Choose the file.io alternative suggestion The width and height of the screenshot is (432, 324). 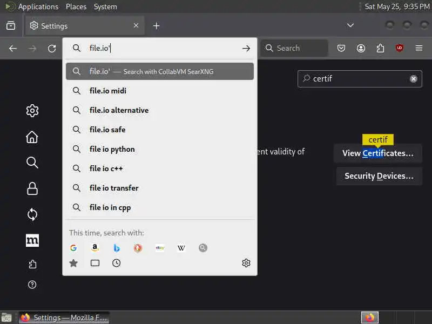(160, 110)
